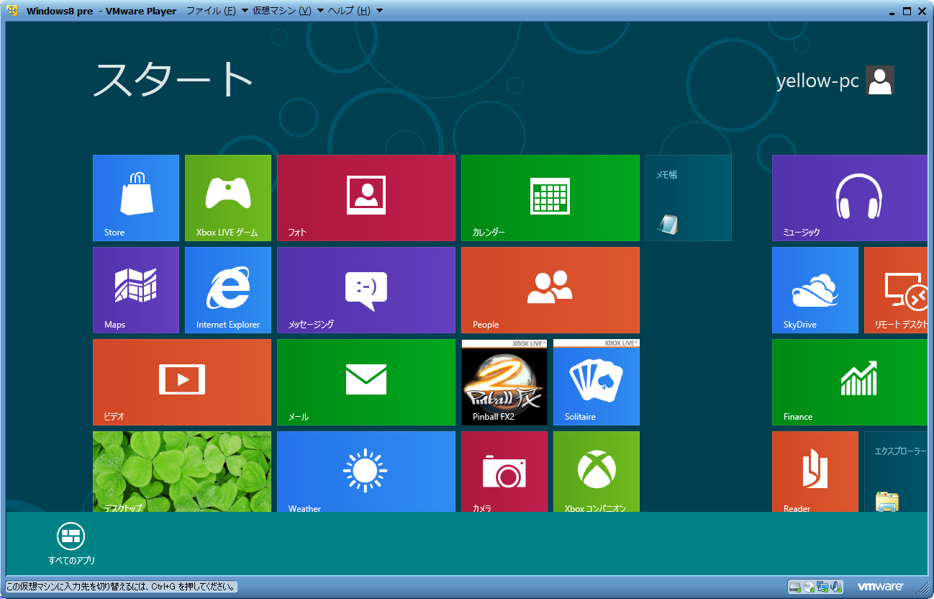
Task: Click the user account avatar picture
Action: click(x=880, y=81)
